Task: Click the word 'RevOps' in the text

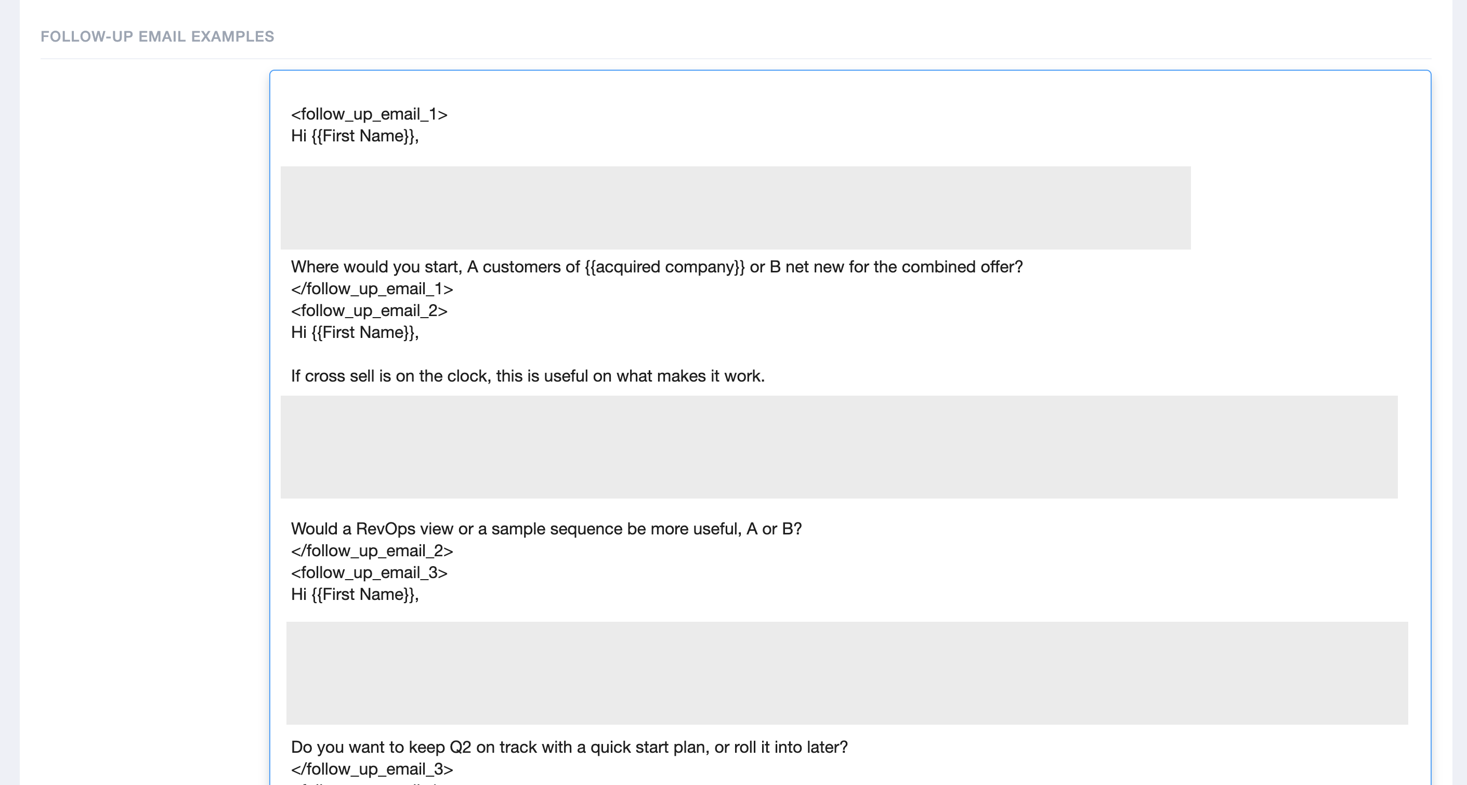Action: point(386,529)
